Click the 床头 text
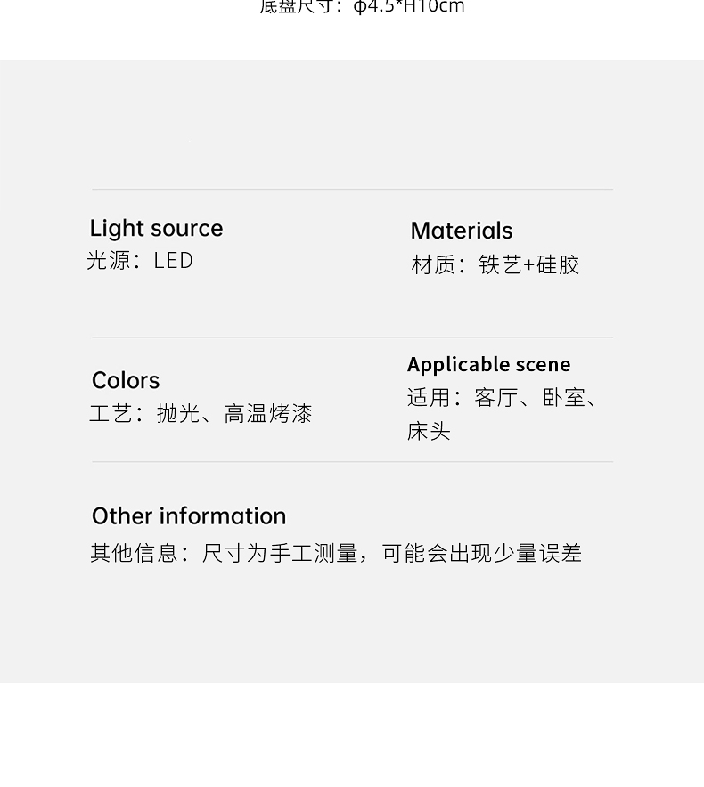Screen dimensions: 704x787 point(429,431)
